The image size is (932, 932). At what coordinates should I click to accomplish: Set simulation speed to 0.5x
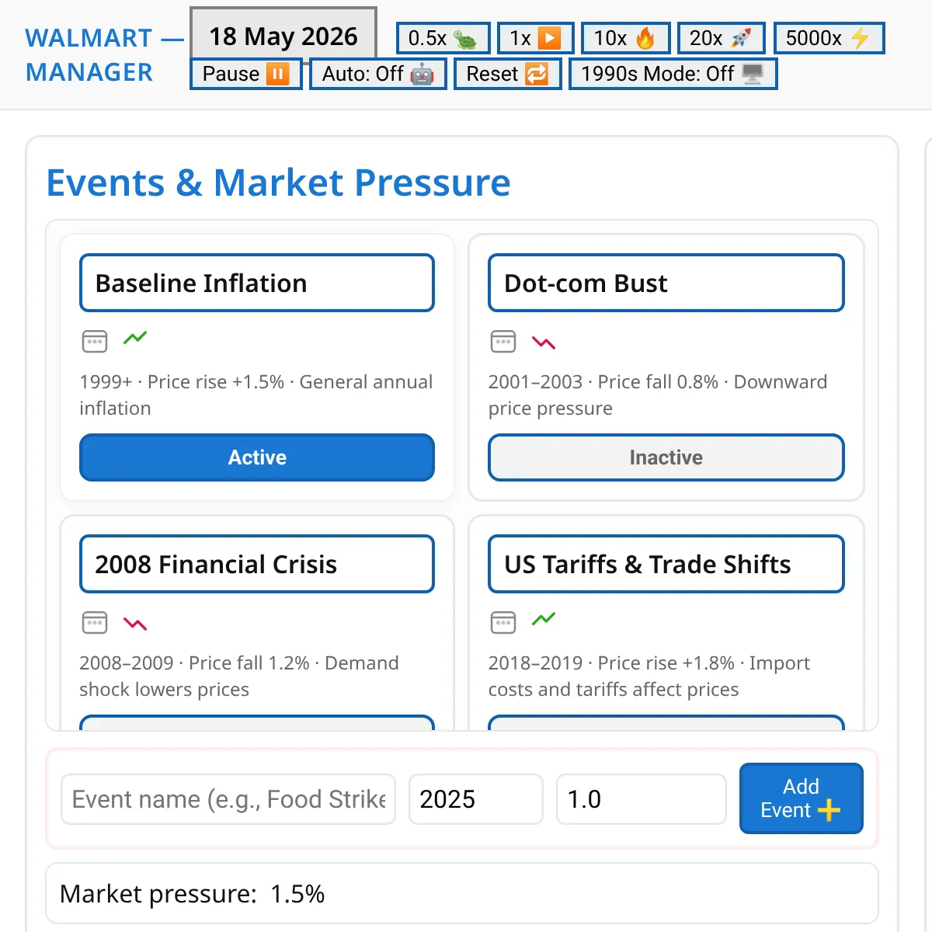(x=443, y=38)
